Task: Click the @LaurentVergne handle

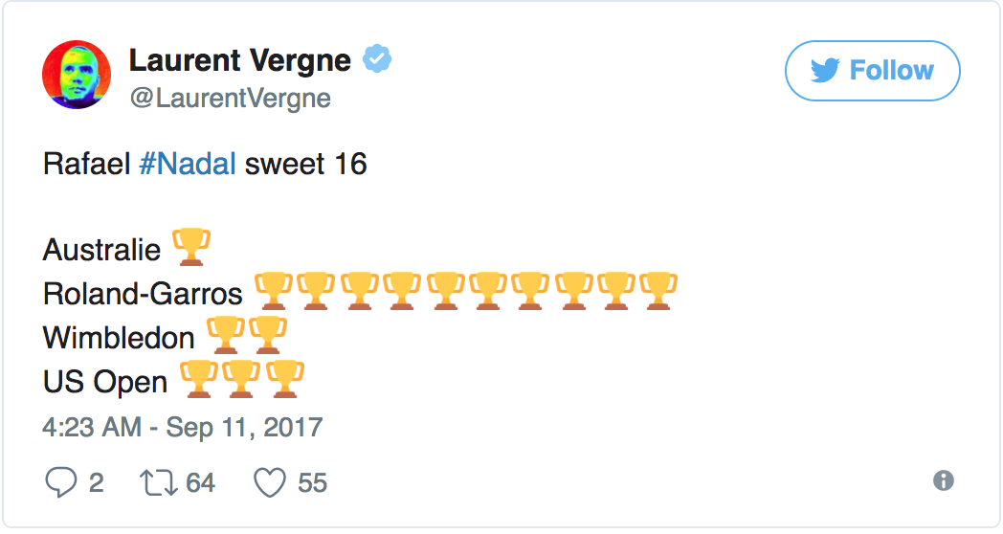Action: [x=230, y=99]
